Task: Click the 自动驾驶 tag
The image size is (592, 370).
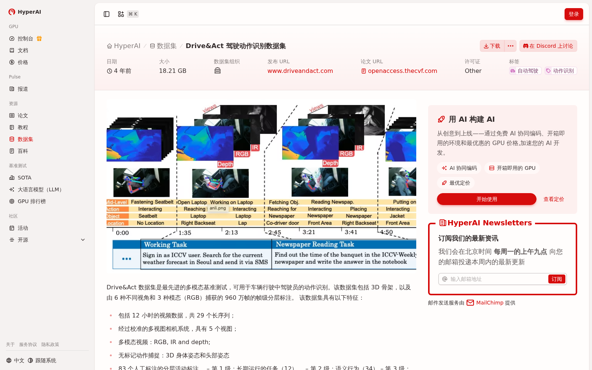Action: pyautogui.click(x=525, y=71)
